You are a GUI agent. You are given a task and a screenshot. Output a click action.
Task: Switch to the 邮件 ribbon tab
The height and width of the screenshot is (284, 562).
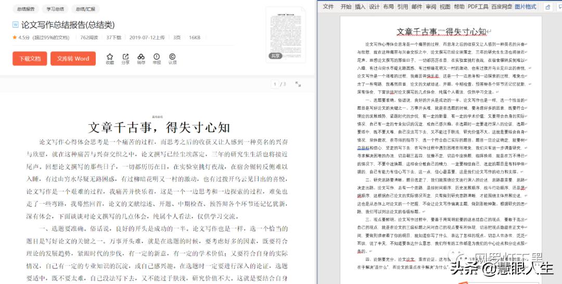(416, 6)
